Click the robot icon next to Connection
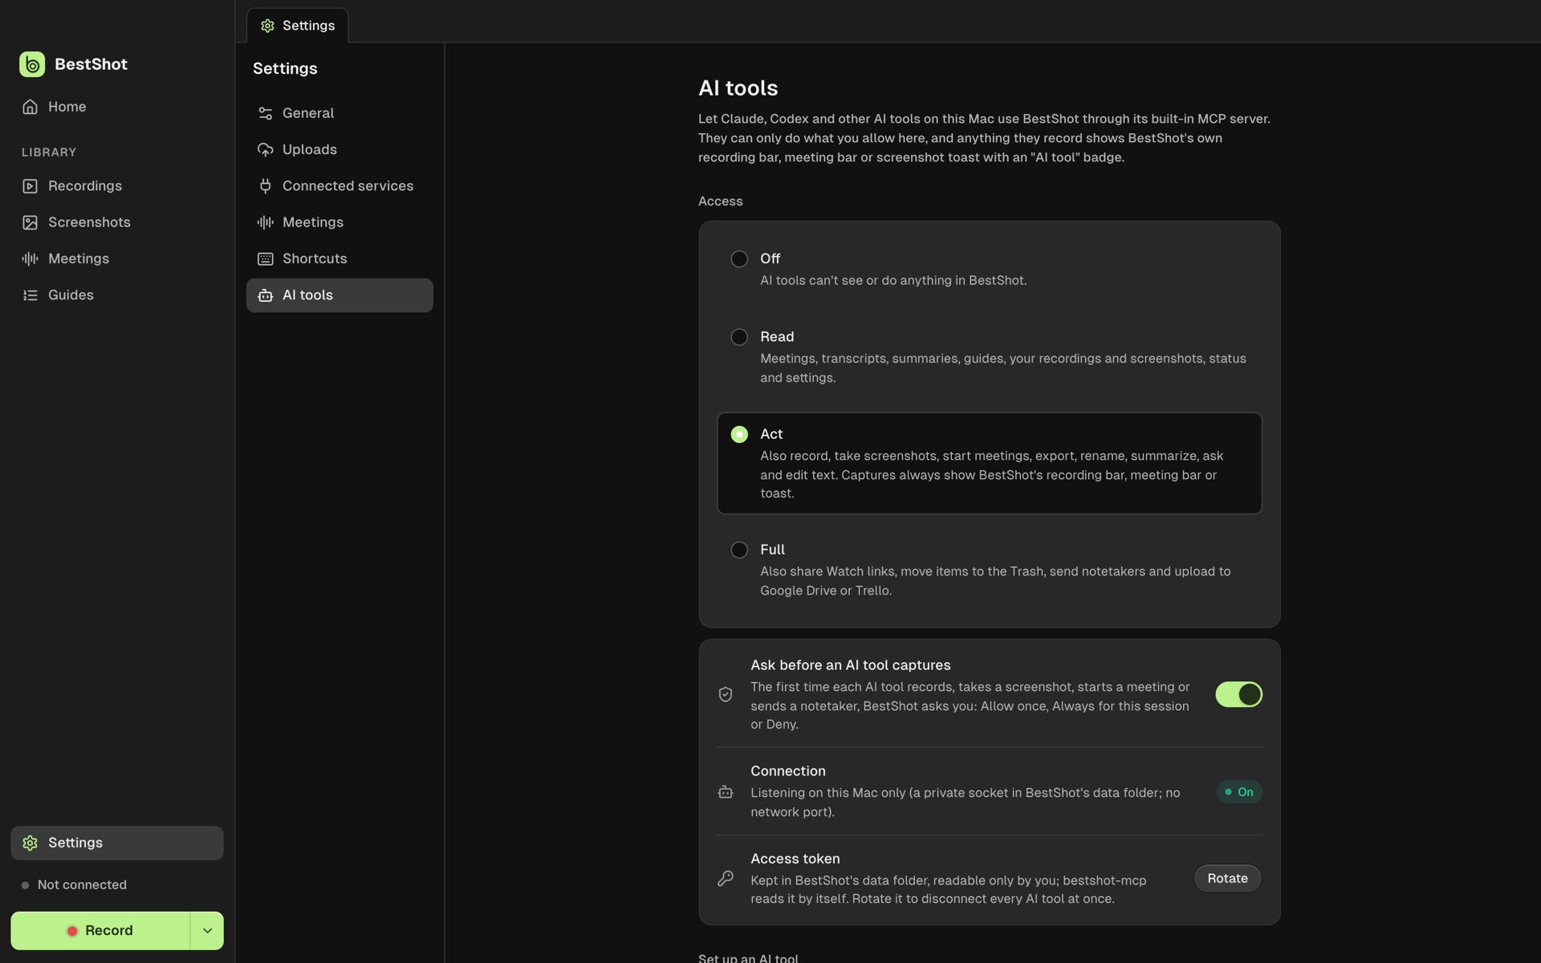The height and width of the screenshot is (963, 1541). coord(726,792)
